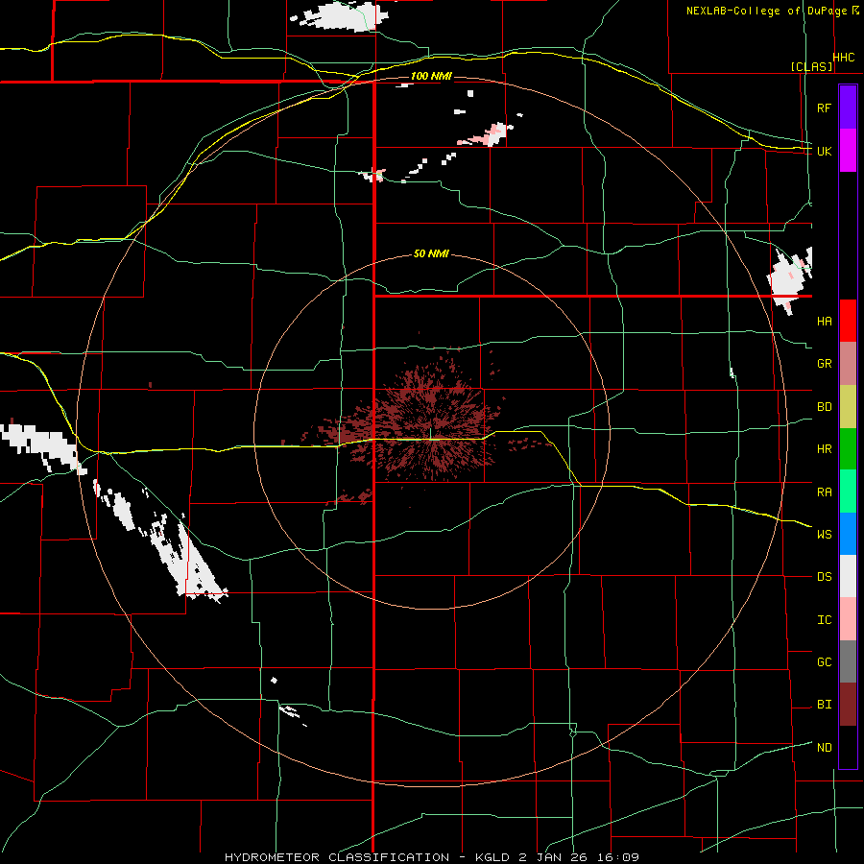Viewport: 864px width, 864px height.
Task: Click the IC legend label
Action: 824,620
